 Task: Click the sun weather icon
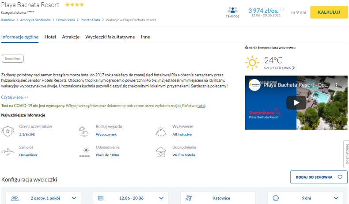(252, 63)
